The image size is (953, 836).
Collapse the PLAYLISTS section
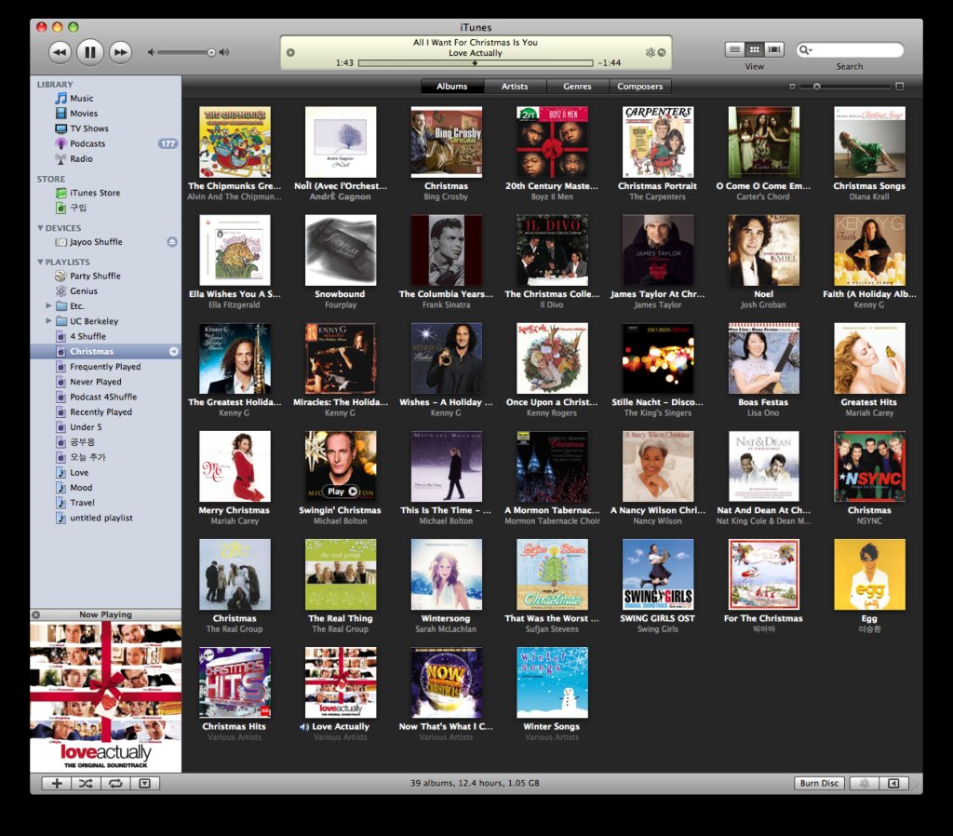40,262
